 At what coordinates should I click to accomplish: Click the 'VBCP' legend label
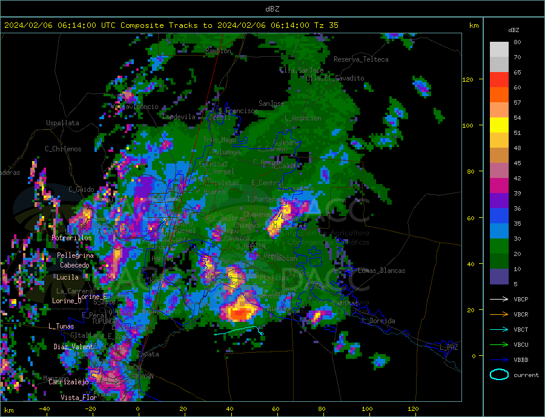tap(521, 299)
